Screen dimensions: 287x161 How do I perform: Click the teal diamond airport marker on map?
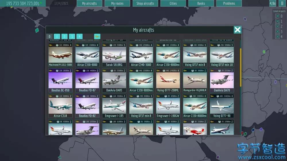[37, 30]
